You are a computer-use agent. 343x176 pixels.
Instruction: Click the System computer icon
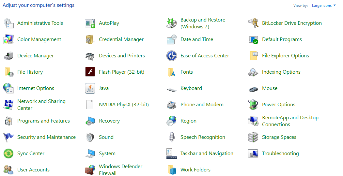point(90,154)
